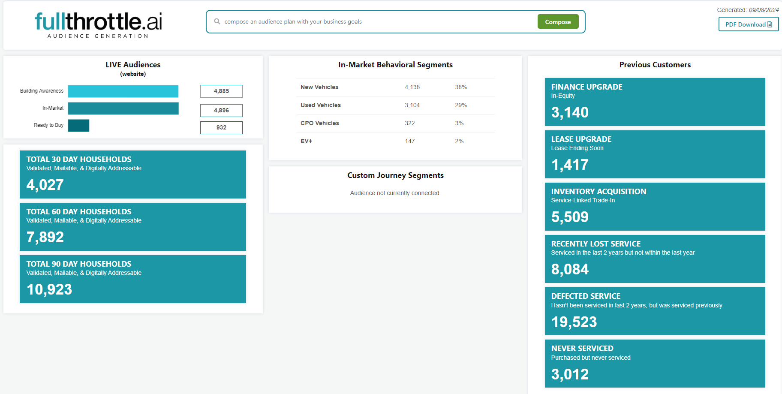The height and width of the screenshot is (394, 782).
Task: Click the In-Market audience bar
Action: click(x=123, y=108)
